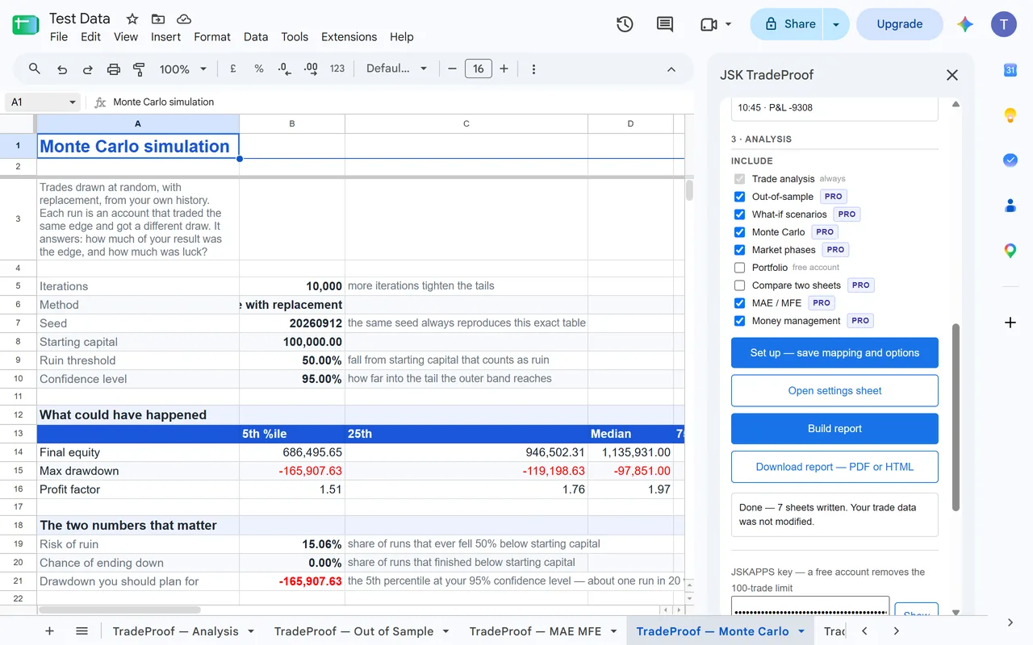Toggle the Market phases checkbox

(739, 250)
